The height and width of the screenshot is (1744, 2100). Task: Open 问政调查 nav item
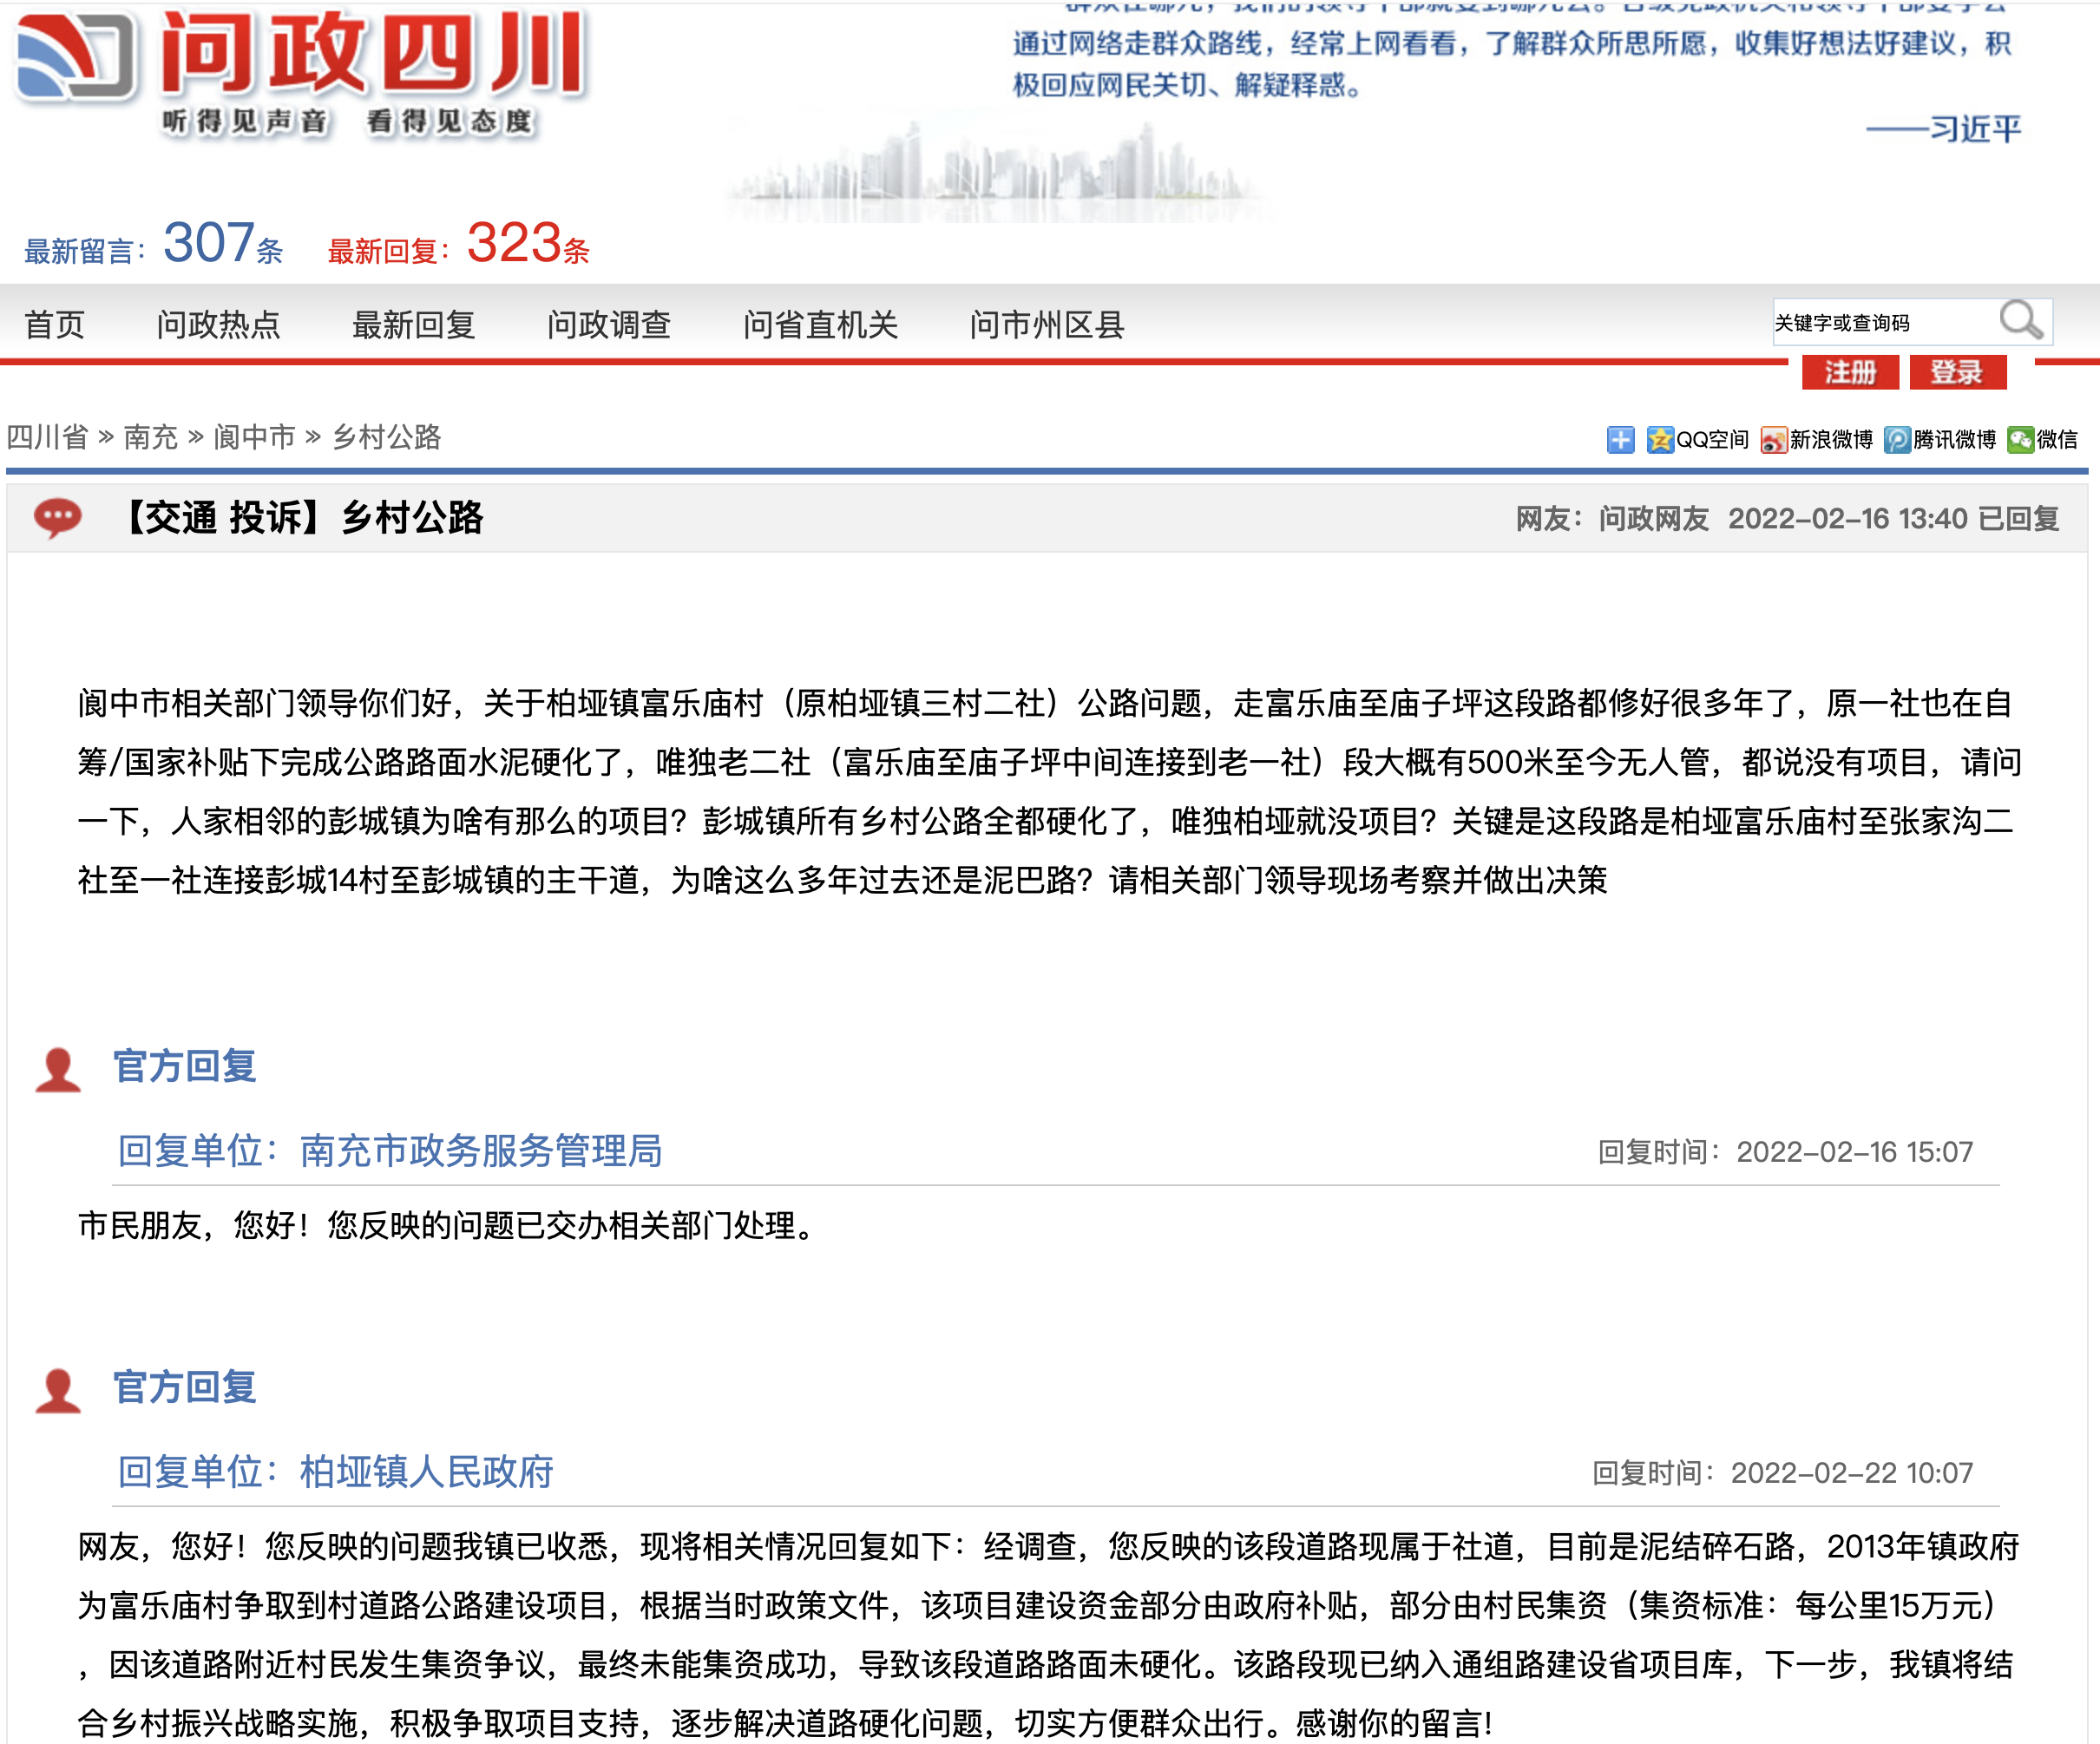click(608, 325)
